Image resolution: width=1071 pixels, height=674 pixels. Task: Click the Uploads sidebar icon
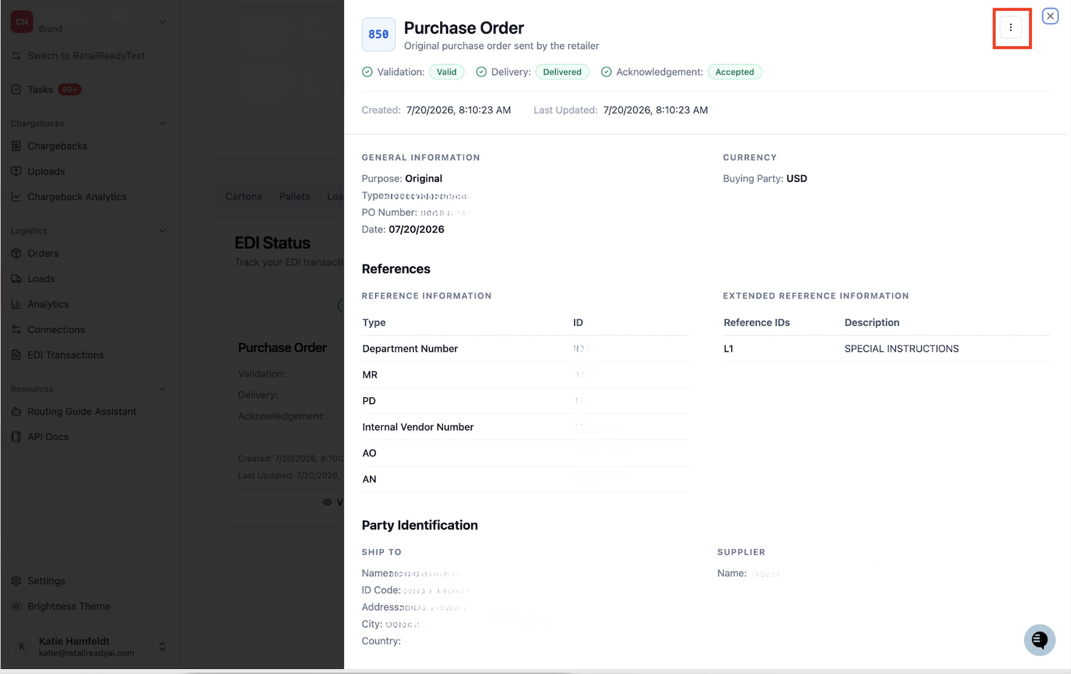[16, 171]
